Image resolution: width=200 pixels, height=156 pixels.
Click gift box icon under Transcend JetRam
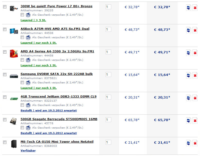tap(28, 105)
